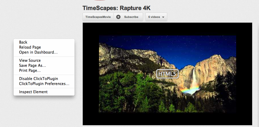The image size is (259, 127).
Task: Select Print Page… menu entry
Action: 44,70
